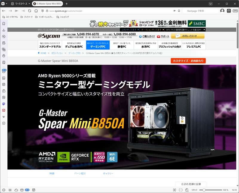Open the Mastodon web panel
This screenshot has width=239, height=193.
(4, 104)
